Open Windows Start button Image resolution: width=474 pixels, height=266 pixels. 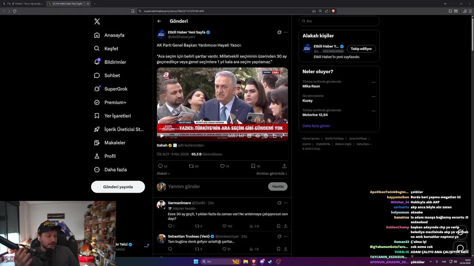196,262
